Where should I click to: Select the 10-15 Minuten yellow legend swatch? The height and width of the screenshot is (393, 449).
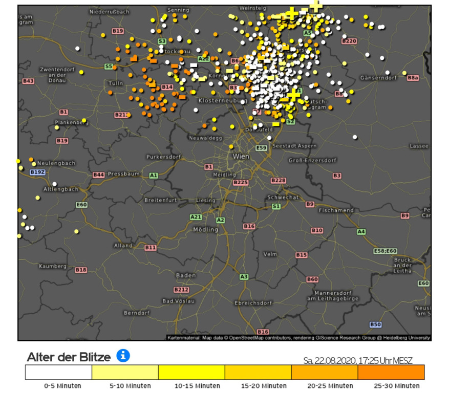(191, 372)
